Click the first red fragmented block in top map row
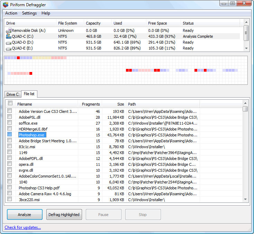This screenshot has width=254, height=234. pos(18,58)
